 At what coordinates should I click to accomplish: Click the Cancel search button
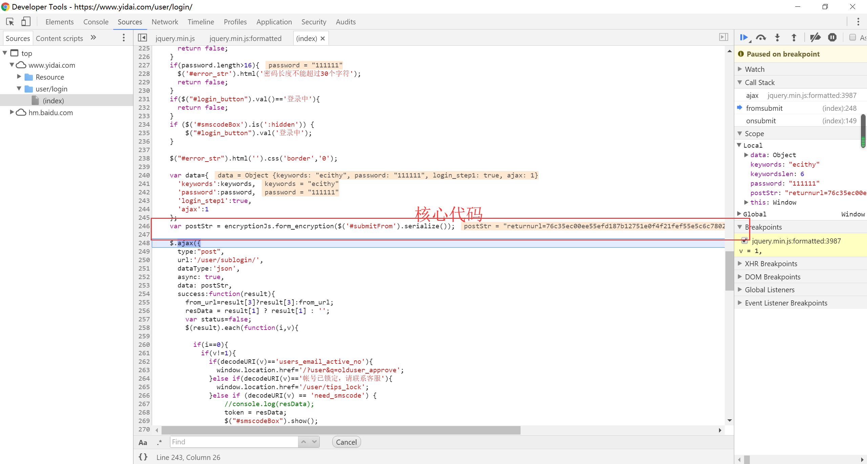click(346, 442)
